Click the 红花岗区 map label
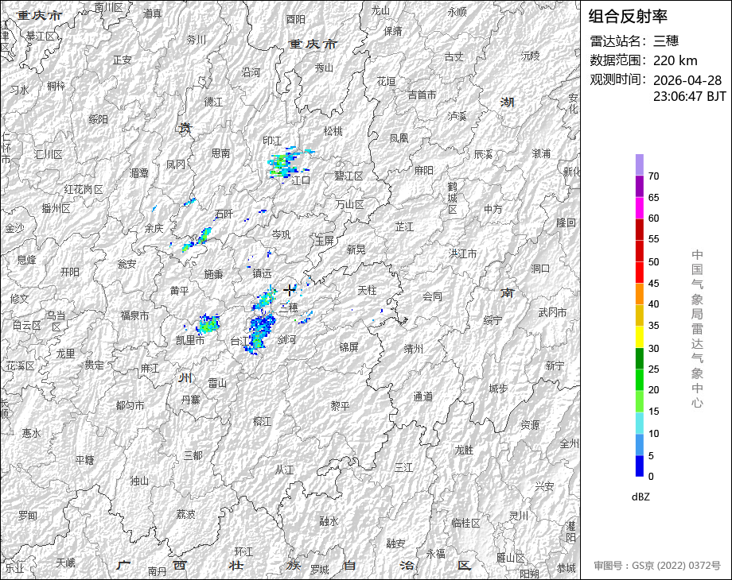732x580 pixels. 84,189
